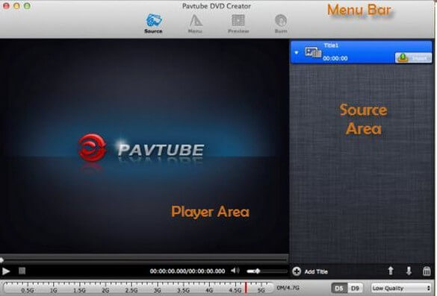Click the Add Title label

(x=316, y=271)
